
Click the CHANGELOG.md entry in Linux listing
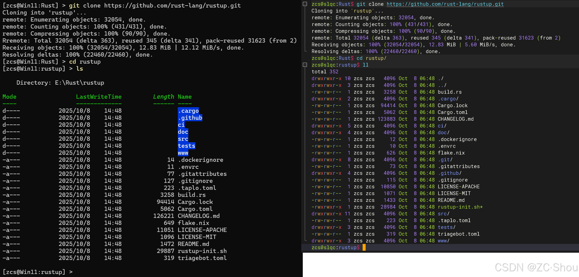(456, 119)
